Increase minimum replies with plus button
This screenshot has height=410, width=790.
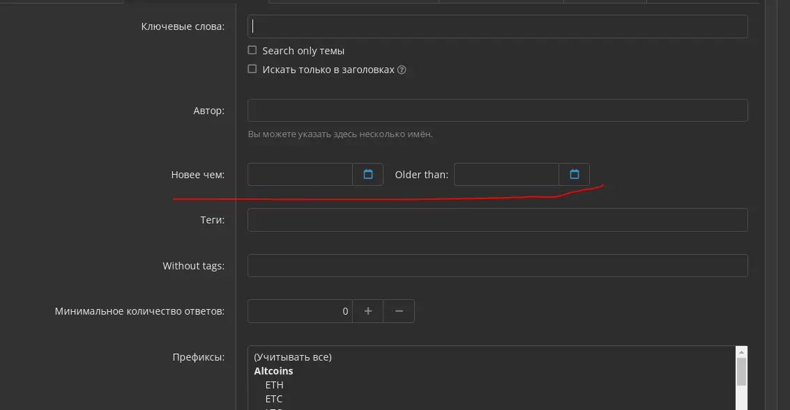(x=367, y=311)
